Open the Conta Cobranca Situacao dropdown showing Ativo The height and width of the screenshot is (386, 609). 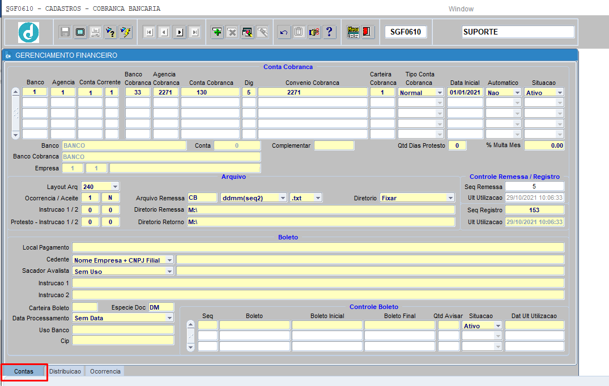(x=560, y=92)
